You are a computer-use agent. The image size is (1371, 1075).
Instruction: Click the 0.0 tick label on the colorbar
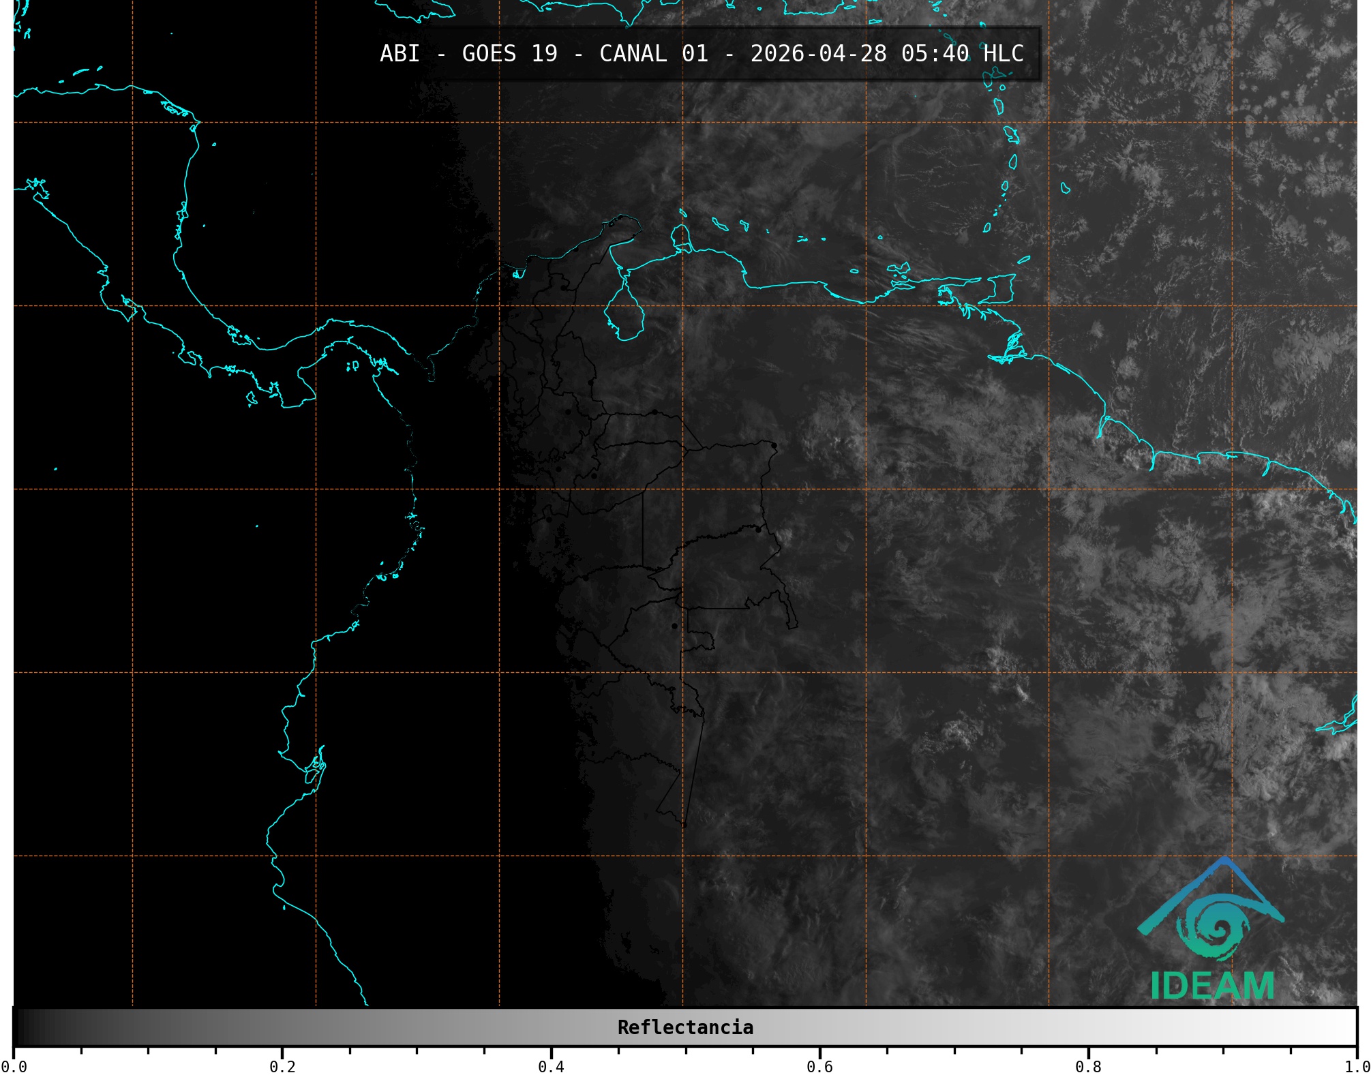point(14,1066)
